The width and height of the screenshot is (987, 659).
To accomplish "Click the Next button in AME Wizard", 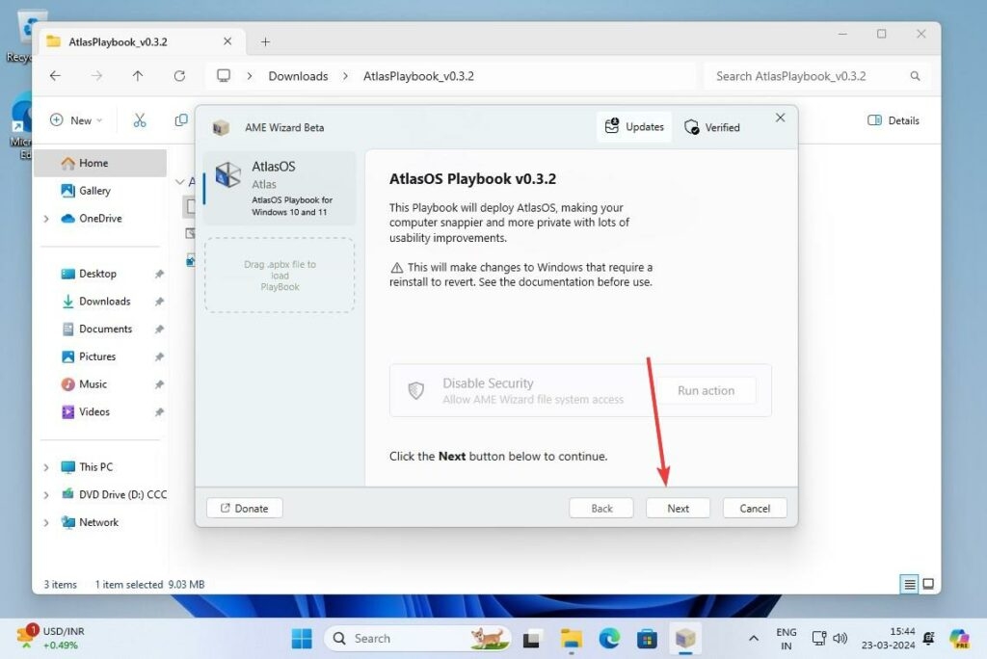I will [x=678, y=508].
